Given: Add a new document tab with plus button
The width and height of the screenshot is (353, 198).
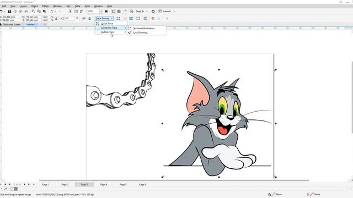Looking at the screenshot, I should tap(45, 24).
